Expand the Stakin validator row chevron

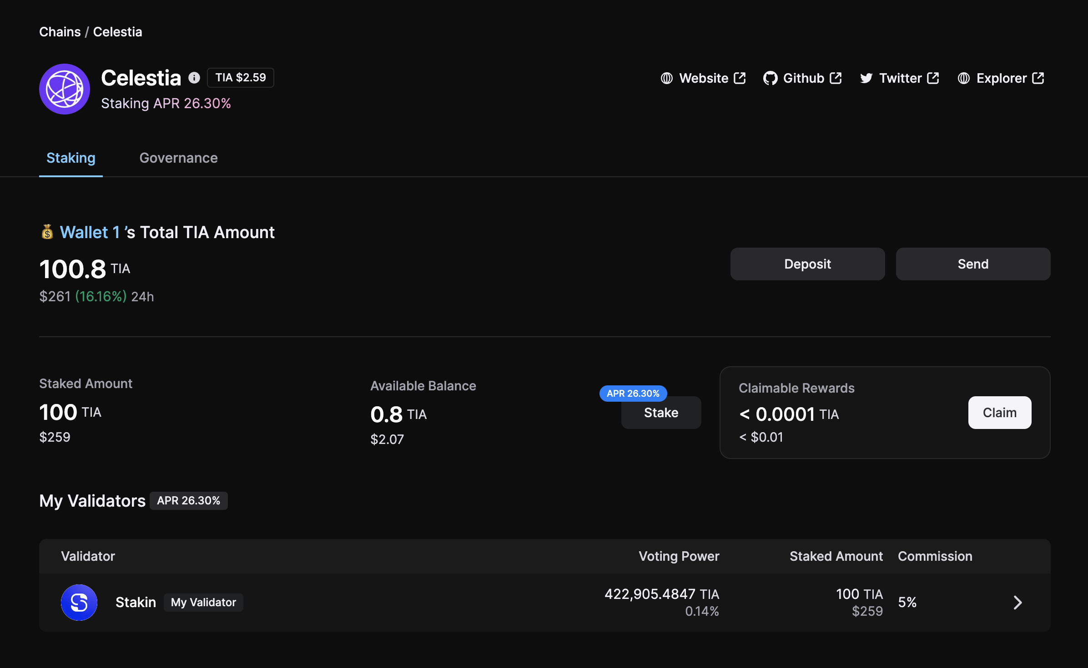[x=1018, y=603]
